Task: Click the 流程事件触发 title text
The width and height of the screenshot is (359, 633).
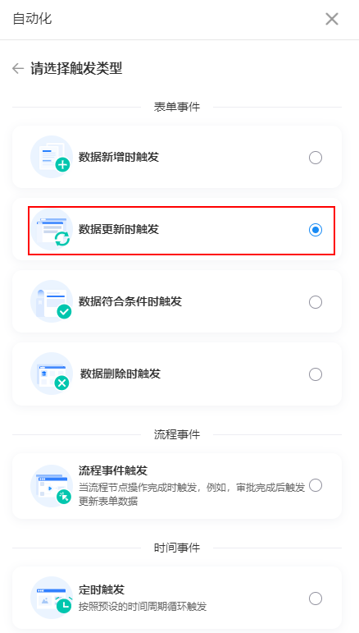Action: click(113, 470)
